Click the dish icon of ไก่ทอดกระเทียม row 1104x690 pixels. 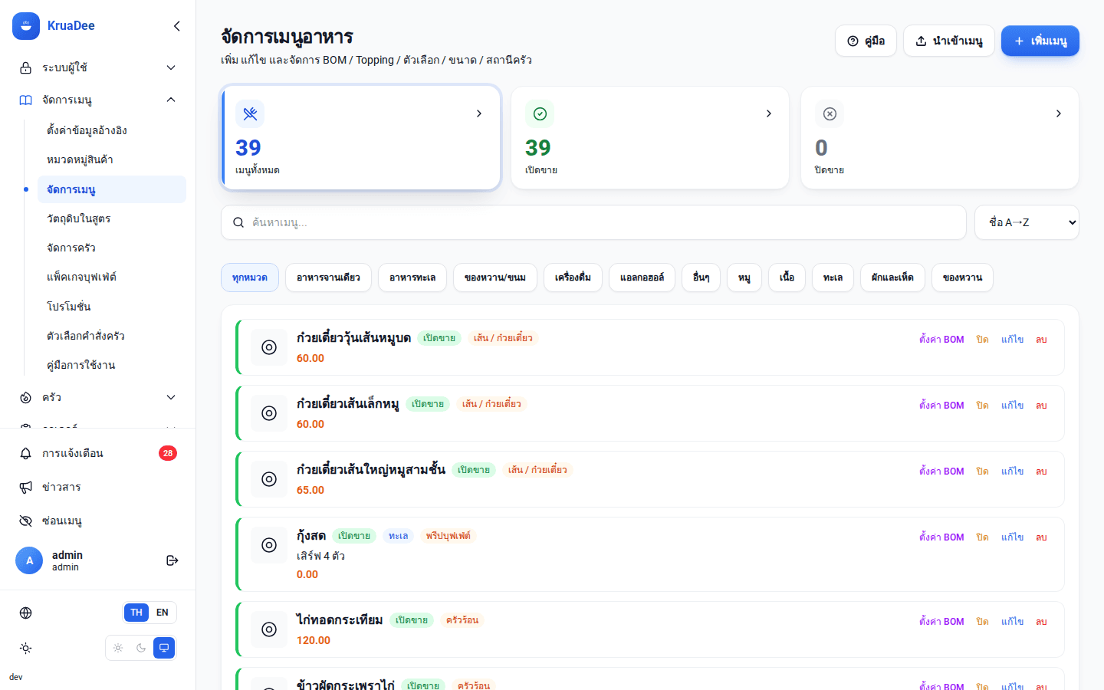click(x=269, y=629)
